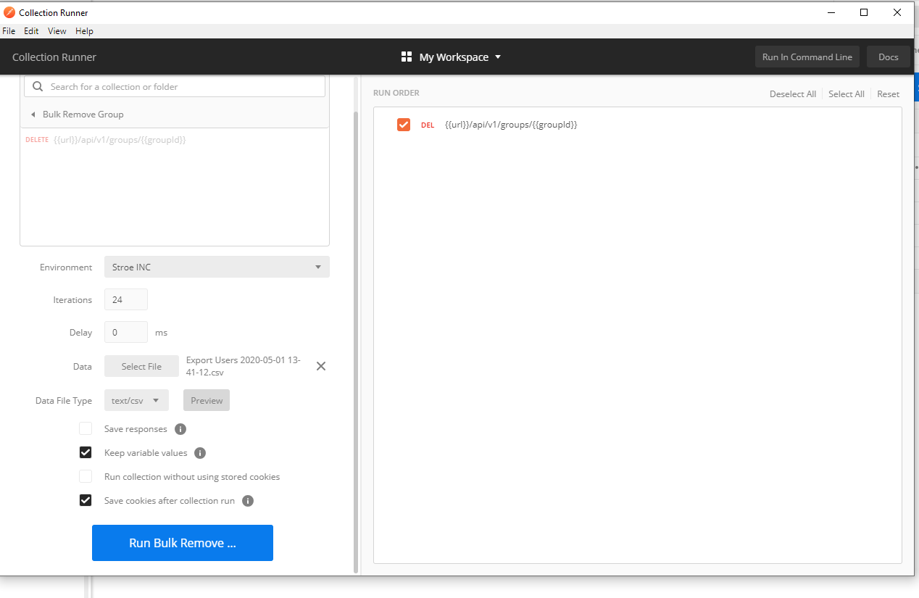This screenshot has width=919, height=598.
Task: Click the workspace grid icon
Action: (x=407, y=57)
